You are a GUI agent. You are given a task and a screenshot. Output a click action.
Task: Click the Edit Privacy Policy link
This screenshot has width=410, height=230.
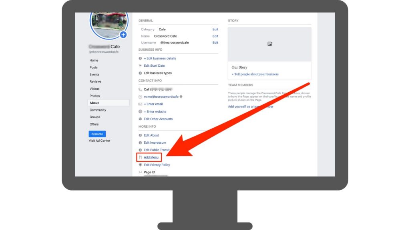point(157,165)
